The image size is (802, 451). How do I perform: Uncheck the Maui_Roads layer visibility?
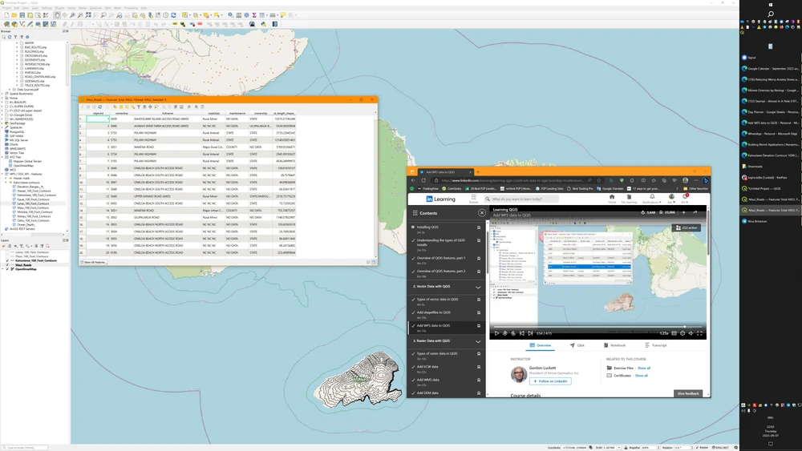[x=8, y=265]
